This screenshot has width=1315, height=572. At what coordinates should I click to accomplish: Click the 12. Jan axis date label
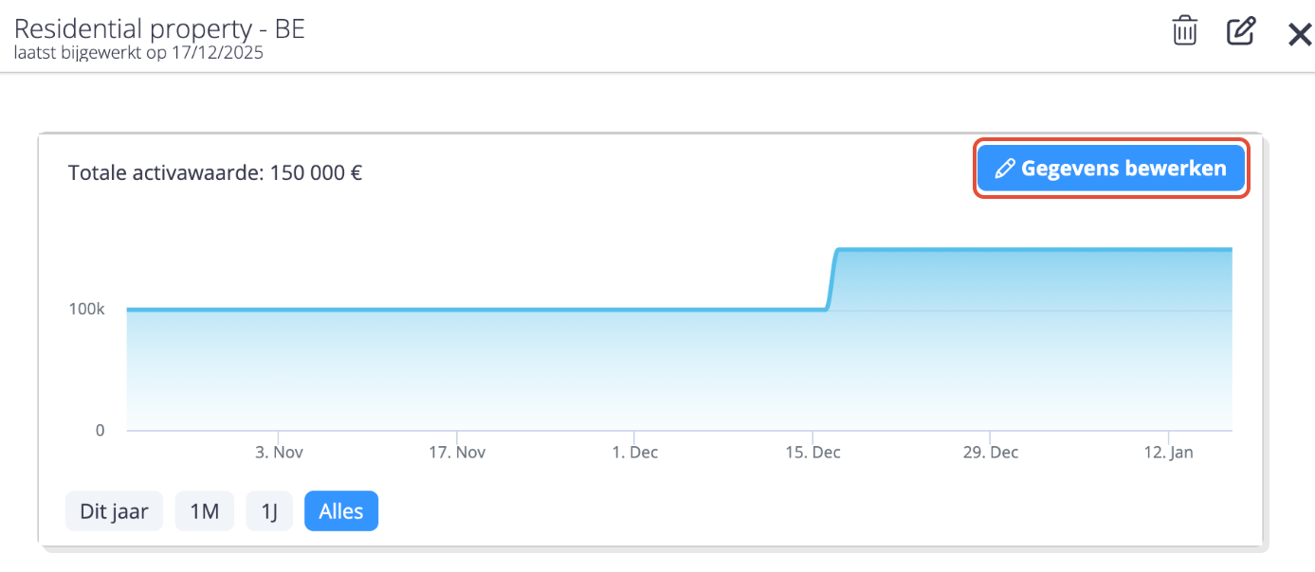[1168, 453]
